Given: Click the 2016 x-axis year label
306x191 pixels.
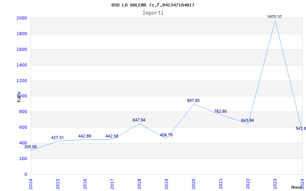Looking at the screenshot, I should point(85,184).
